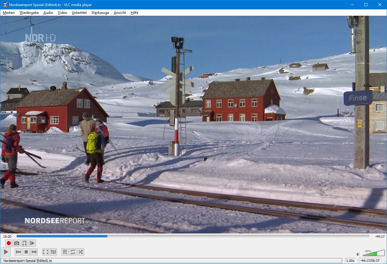The width and height of the screenshot is (387, 264).
Task: Set volume on the green volume slider
Action: point(374,253)
